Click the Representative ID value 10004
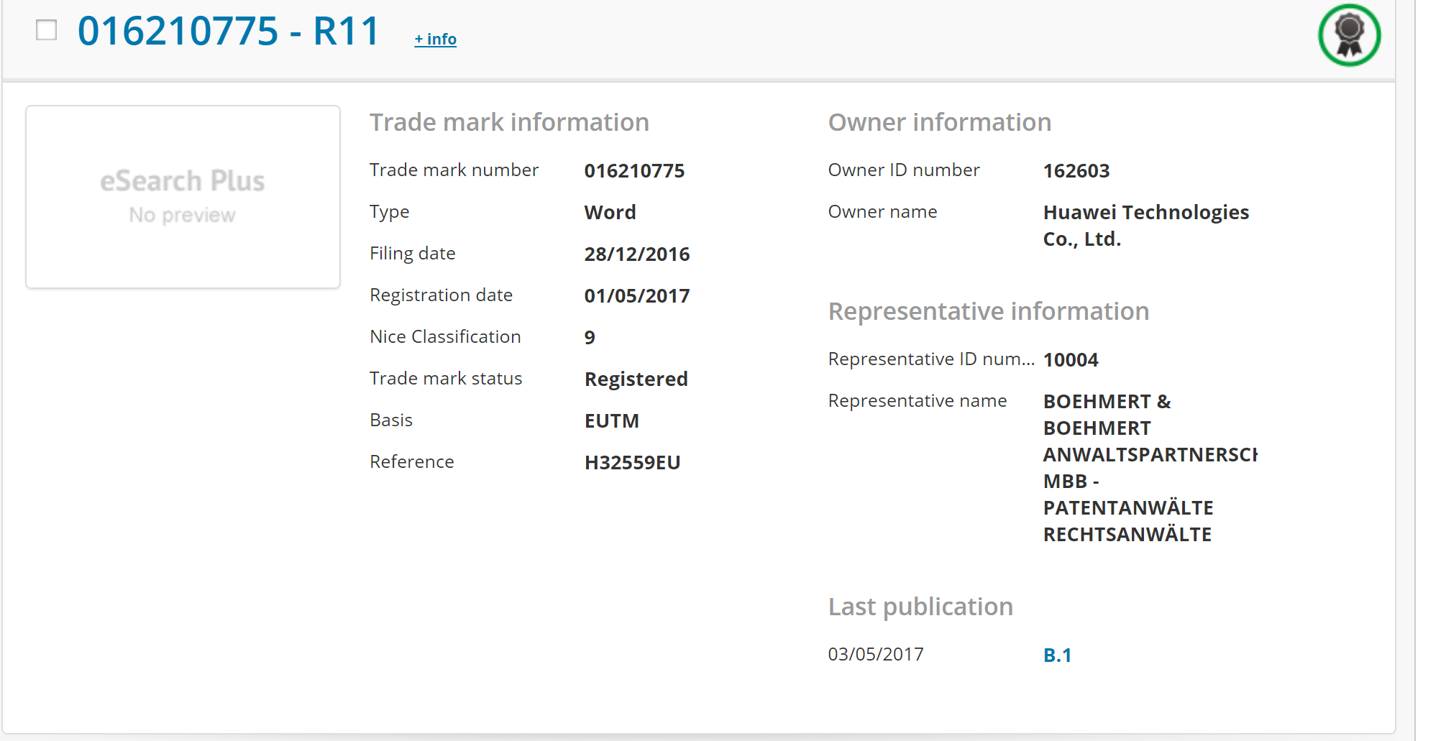 pos(1070,360)
